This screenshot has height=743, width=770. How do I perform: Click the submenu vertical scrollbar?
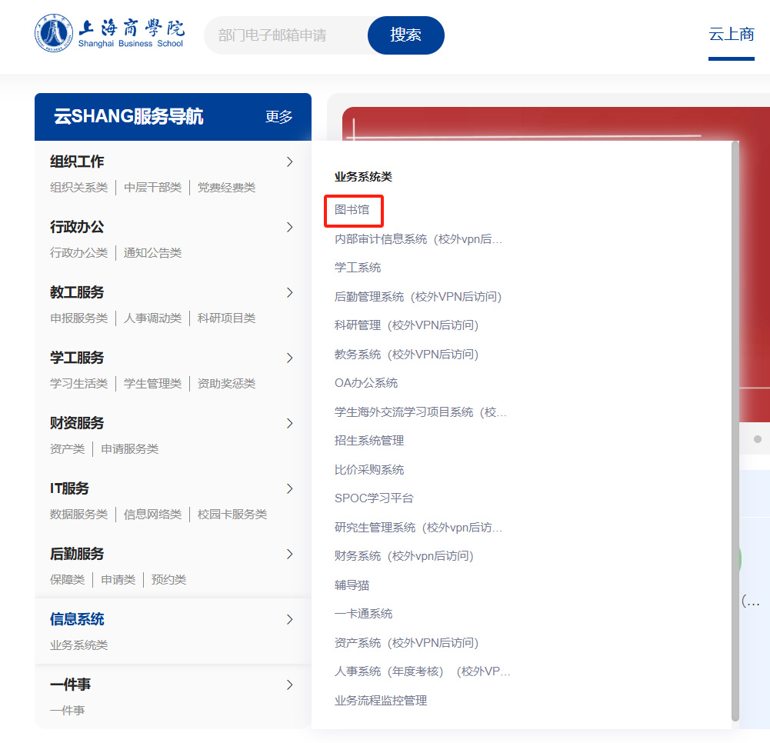pyautogui.click(x=735, y=431)
